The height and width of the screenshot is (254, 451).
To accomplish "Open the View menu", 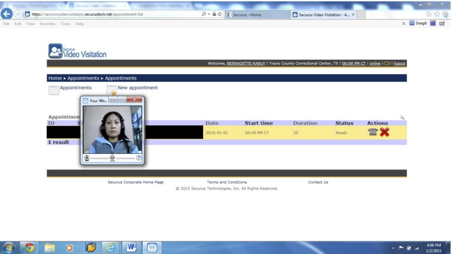I will [x=30, y=24].
